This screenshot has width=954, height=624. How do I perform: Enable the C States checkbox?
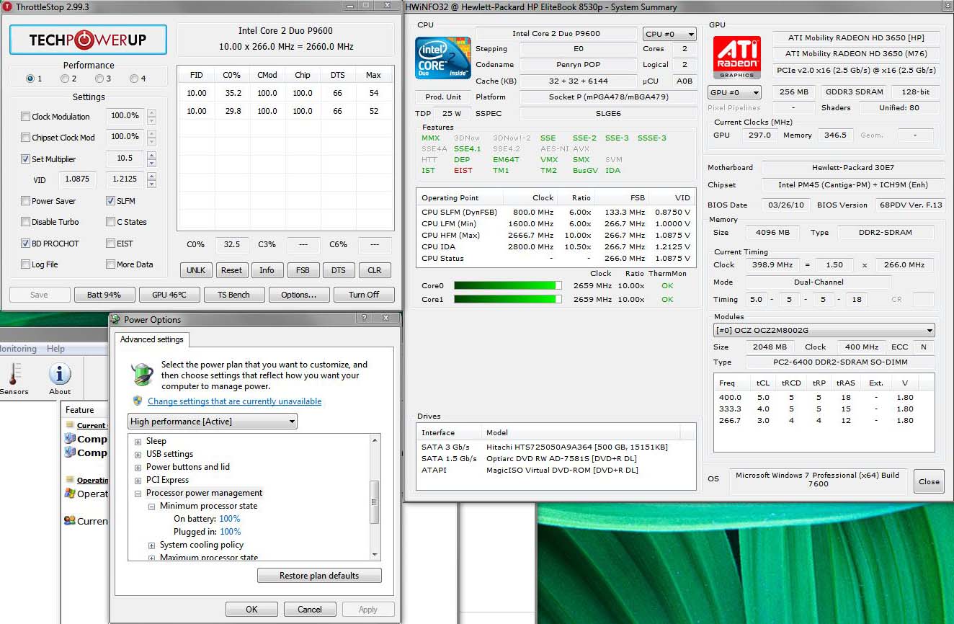click(111, 222)
